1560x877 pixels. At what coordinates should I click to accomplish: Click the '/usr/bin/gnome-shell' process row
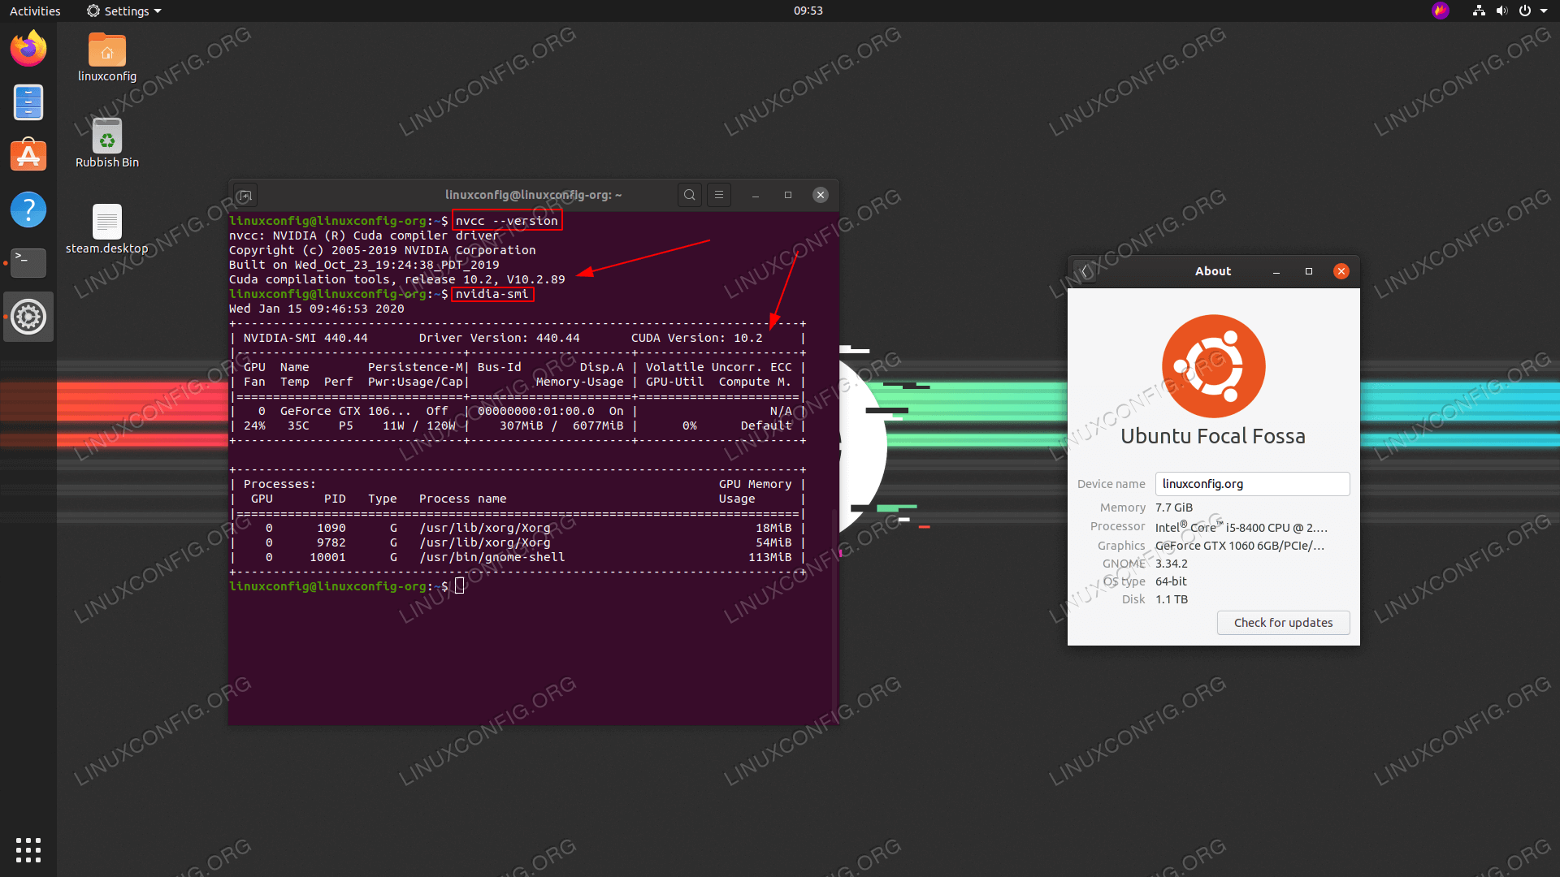(518, 557)
